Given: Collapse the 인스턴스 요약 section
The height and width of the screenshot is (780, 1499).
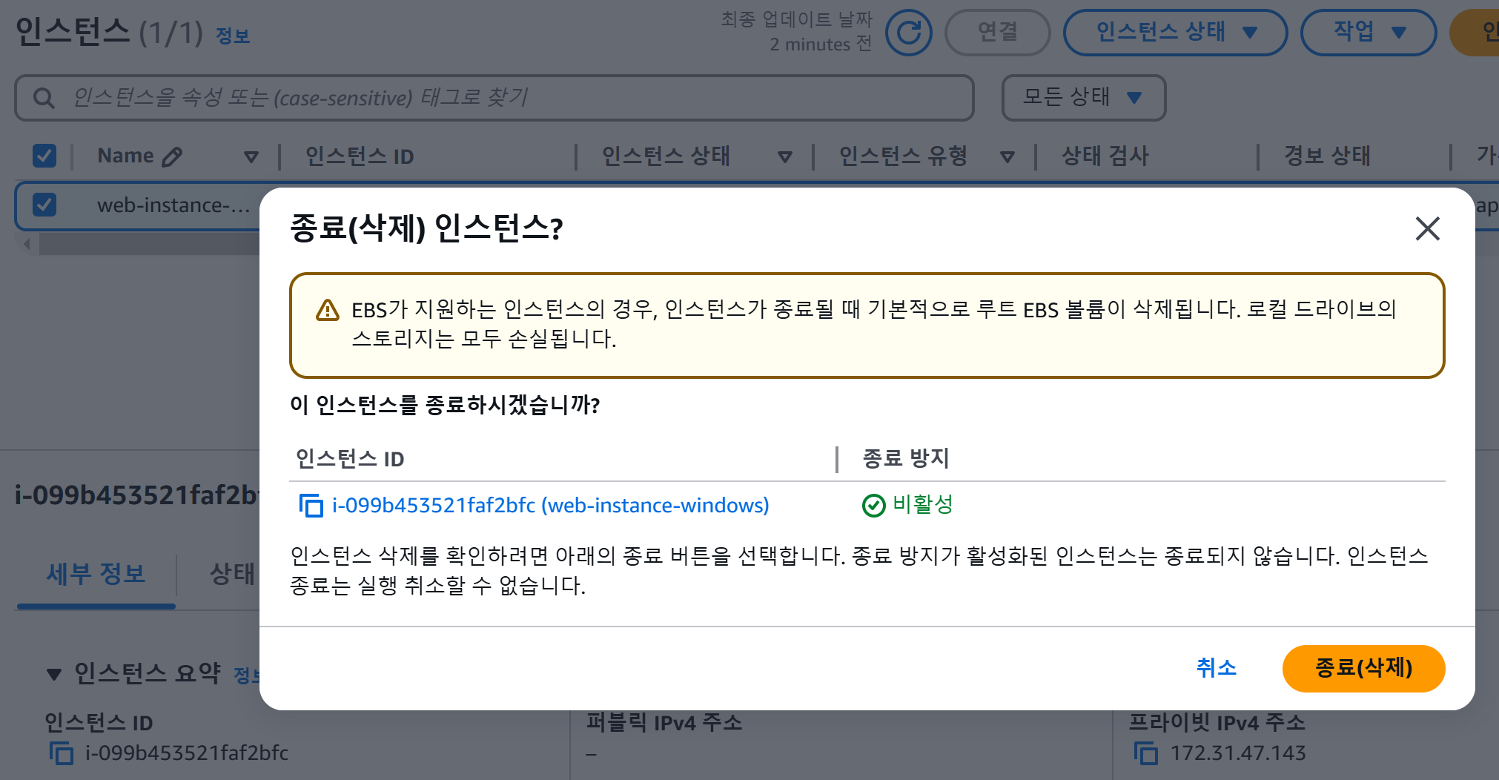Looking at the screenshot, I should [54, 675].
